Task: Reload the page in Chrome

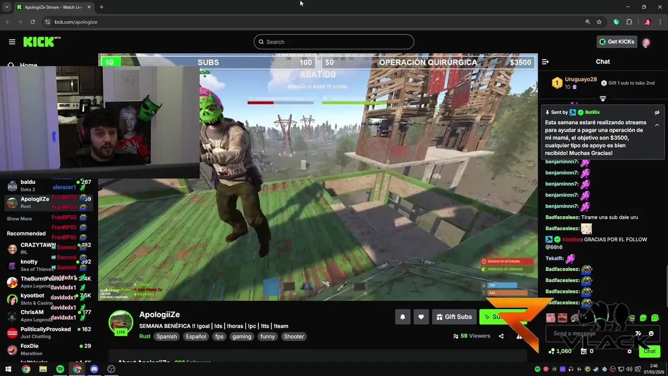Action: click(x=32, y=22)
